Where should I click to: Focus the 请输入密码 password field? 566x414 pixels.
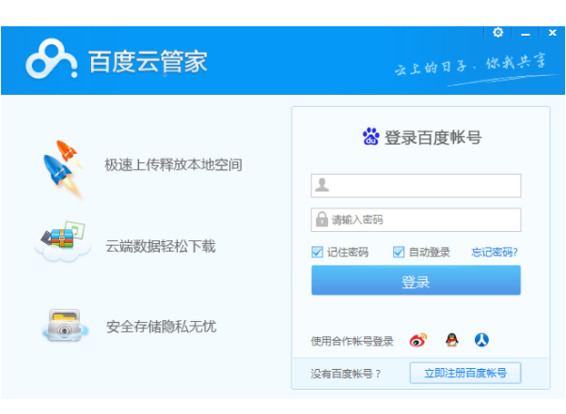tap(416, 220)
